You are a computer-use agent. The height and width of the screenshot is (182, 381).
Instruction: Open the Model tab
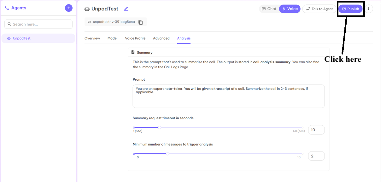pos(112,38)
